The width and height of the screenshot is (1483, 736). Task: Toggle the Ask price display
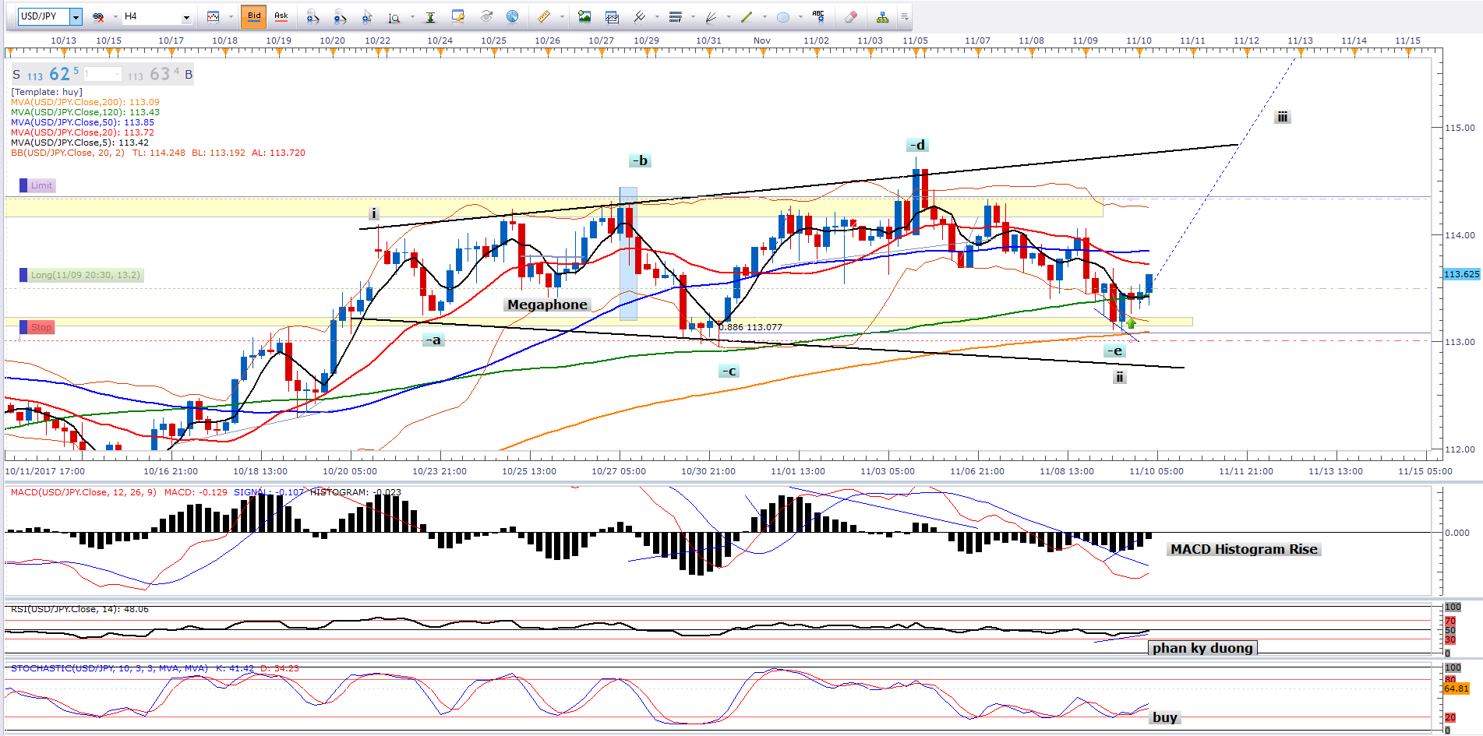pos(281,16)
